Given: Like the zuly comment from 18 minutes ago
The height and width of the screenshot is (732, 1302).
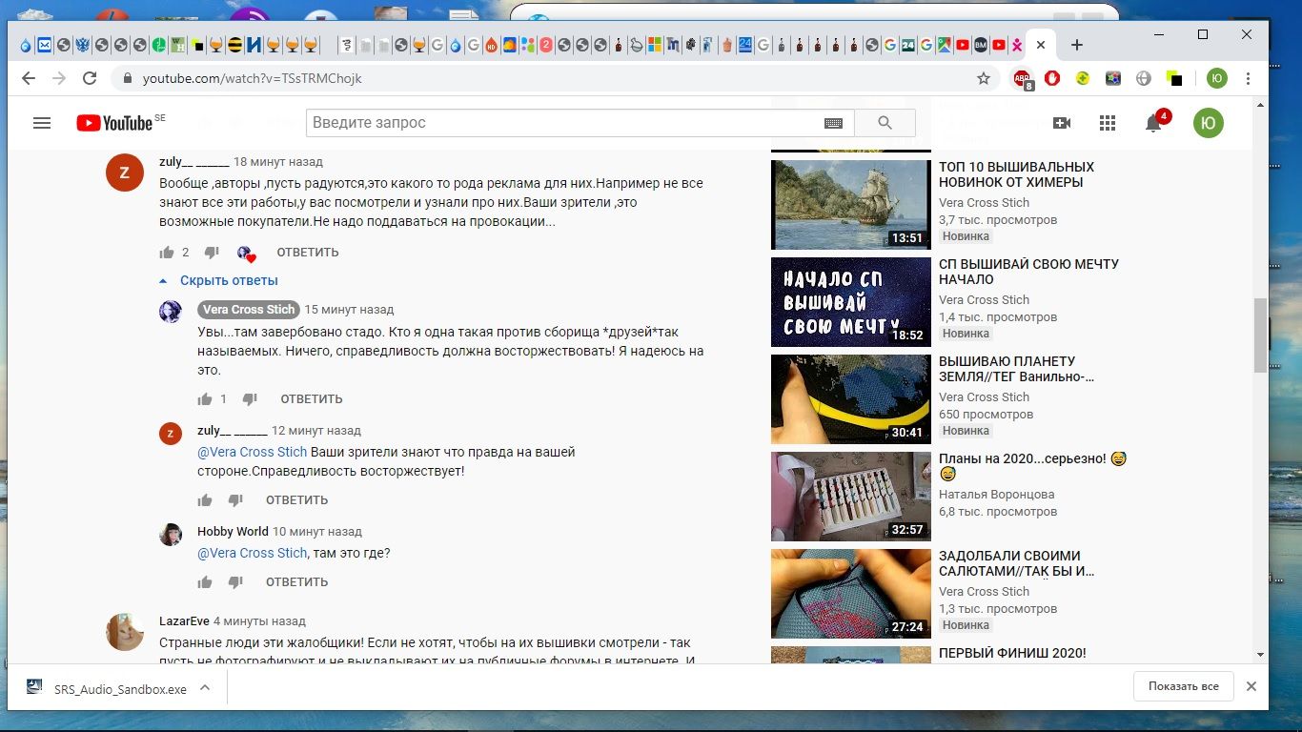Looking at the screenshot, I should click(x=168, y=253).
